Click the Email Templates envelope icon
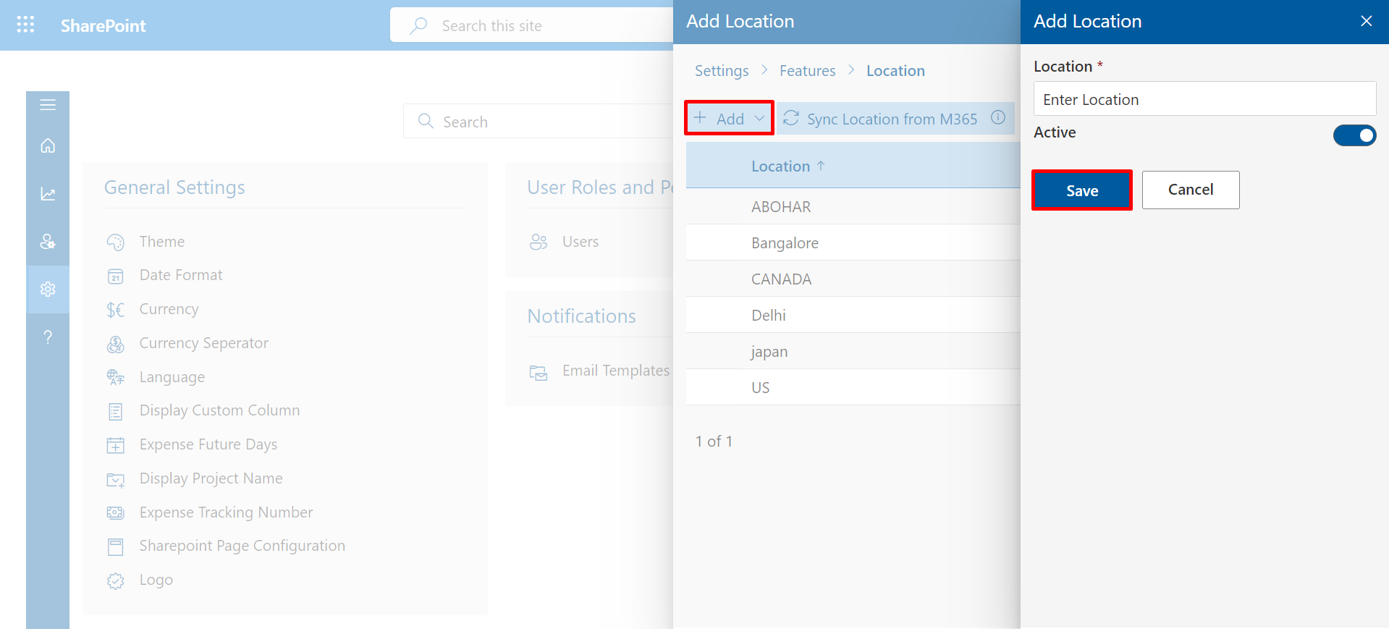 (539, 373)
